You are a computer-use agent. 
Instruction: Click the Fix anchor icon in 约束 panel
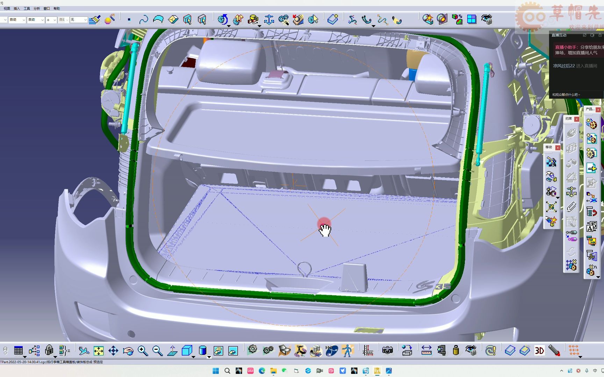571,192
